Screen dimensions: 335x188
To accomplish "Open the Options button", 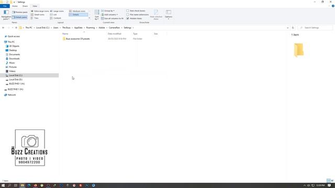I will pos(169,15).
